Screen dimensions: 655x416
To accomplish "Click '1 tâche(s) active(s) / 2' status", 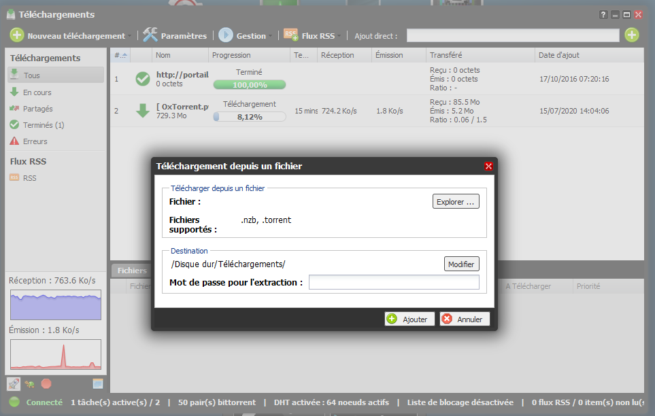I will coord(116,402).
